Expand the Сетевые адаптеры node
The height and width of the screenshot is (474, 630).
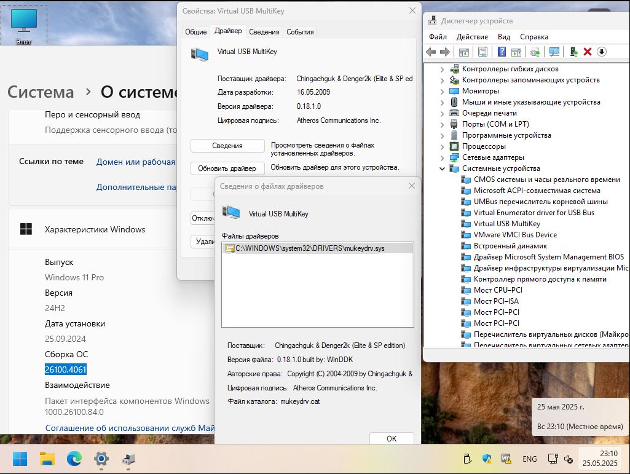(442, 157)
